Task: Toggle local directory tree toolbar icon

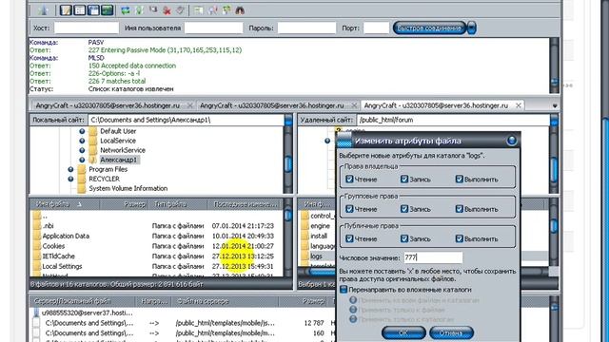Action: [x=79, y=10]
